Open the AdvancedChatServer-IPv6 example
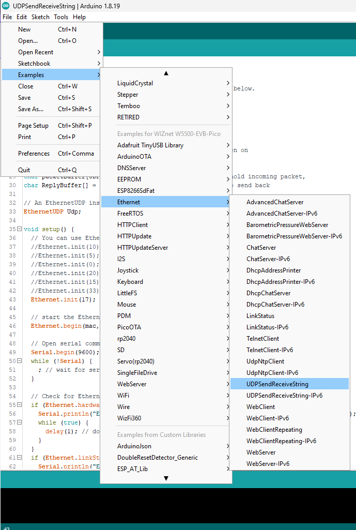This screenshot has width=356, height=530. 289,214
